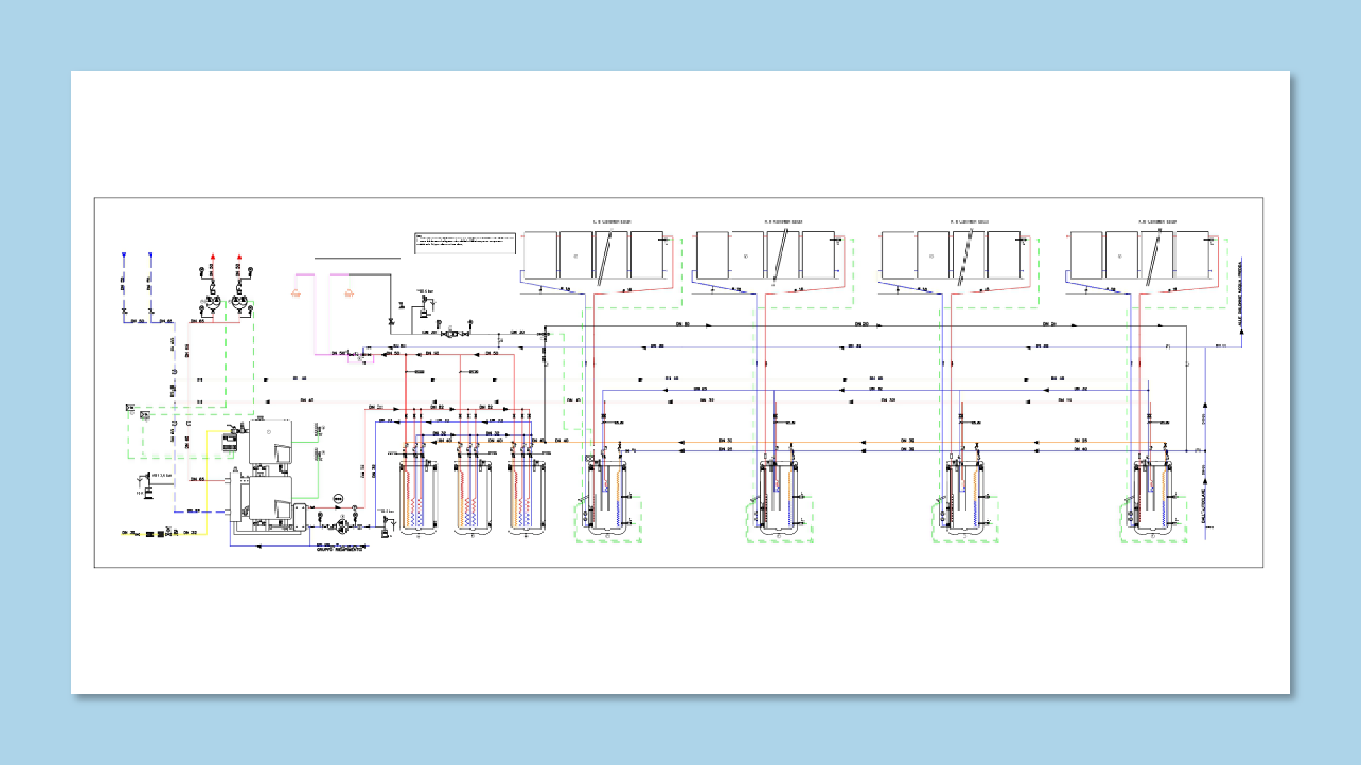Click the leftmost blue inlet arrow marker
1361x765 pixels.
(x=123, y=254)
